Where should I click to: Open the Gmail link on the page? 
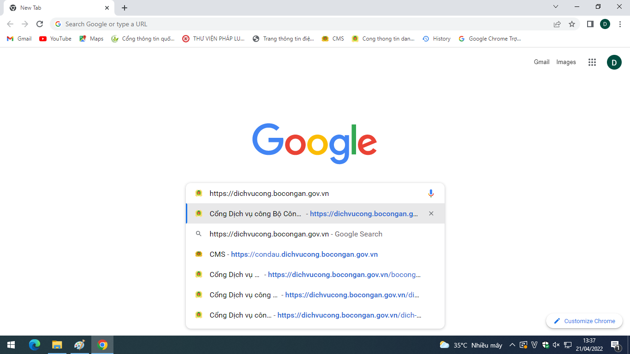tap(541, 62)
